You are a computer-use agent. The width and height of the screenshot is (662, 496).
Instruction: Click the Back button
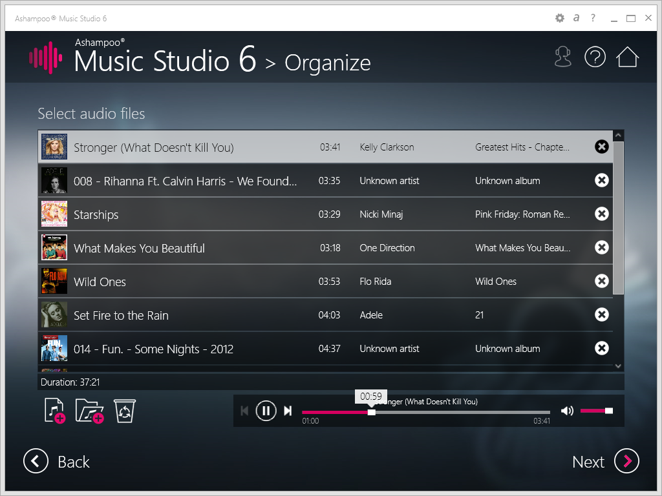click(x=56, y=461)
